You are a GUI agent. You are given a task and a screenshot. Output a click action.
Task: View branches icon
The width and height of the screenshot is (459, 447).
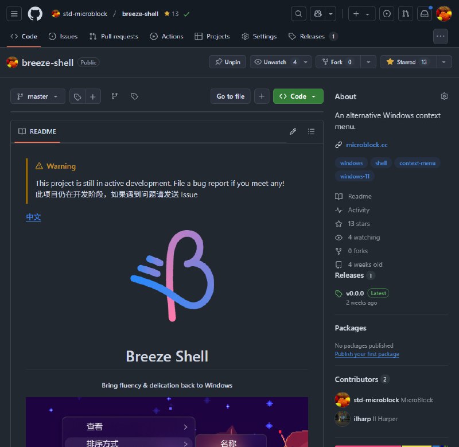coord(114,96)
